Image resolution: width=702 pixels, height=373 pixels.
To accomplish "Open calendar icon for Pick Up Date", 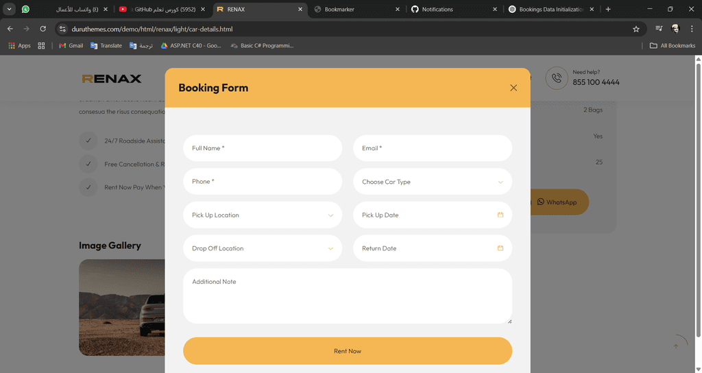I will coord(500,215).
